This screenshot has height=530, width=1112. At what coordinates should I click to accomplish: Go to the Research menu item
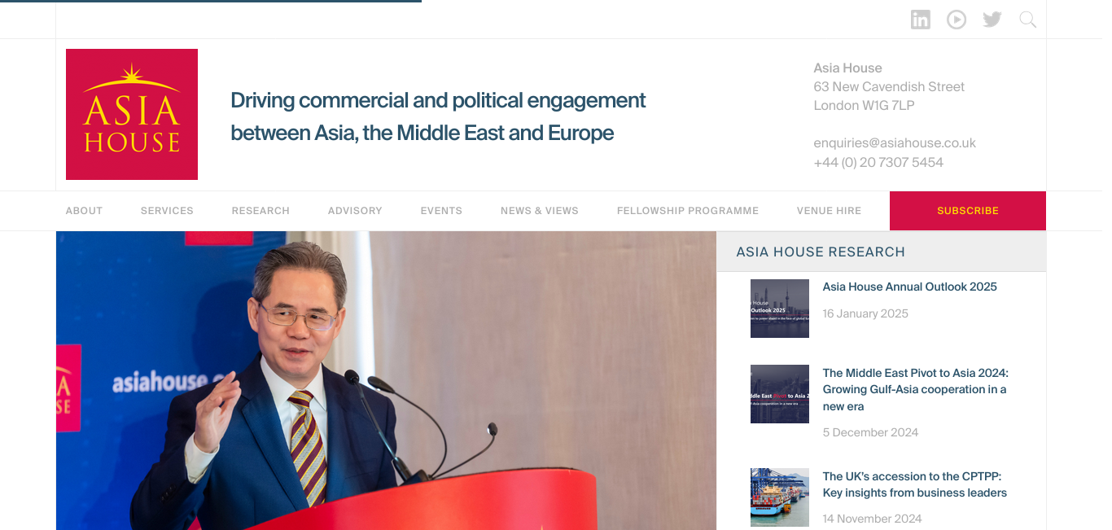pyautogui.click(x=260, y=211)
